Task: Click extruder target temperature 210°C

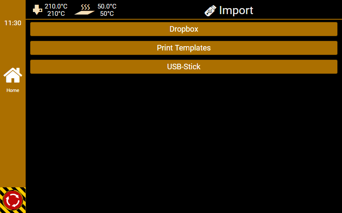Action: coord(56,14)
